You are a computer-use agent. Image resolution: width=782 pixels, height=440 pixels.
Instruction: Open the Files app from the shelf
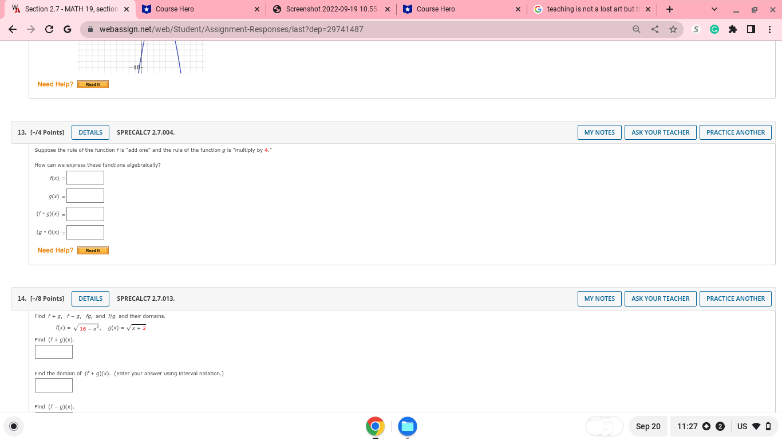point(407,426)
